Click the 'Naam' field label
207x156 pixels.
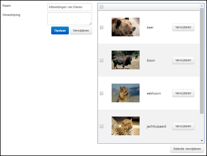(7, 6)
